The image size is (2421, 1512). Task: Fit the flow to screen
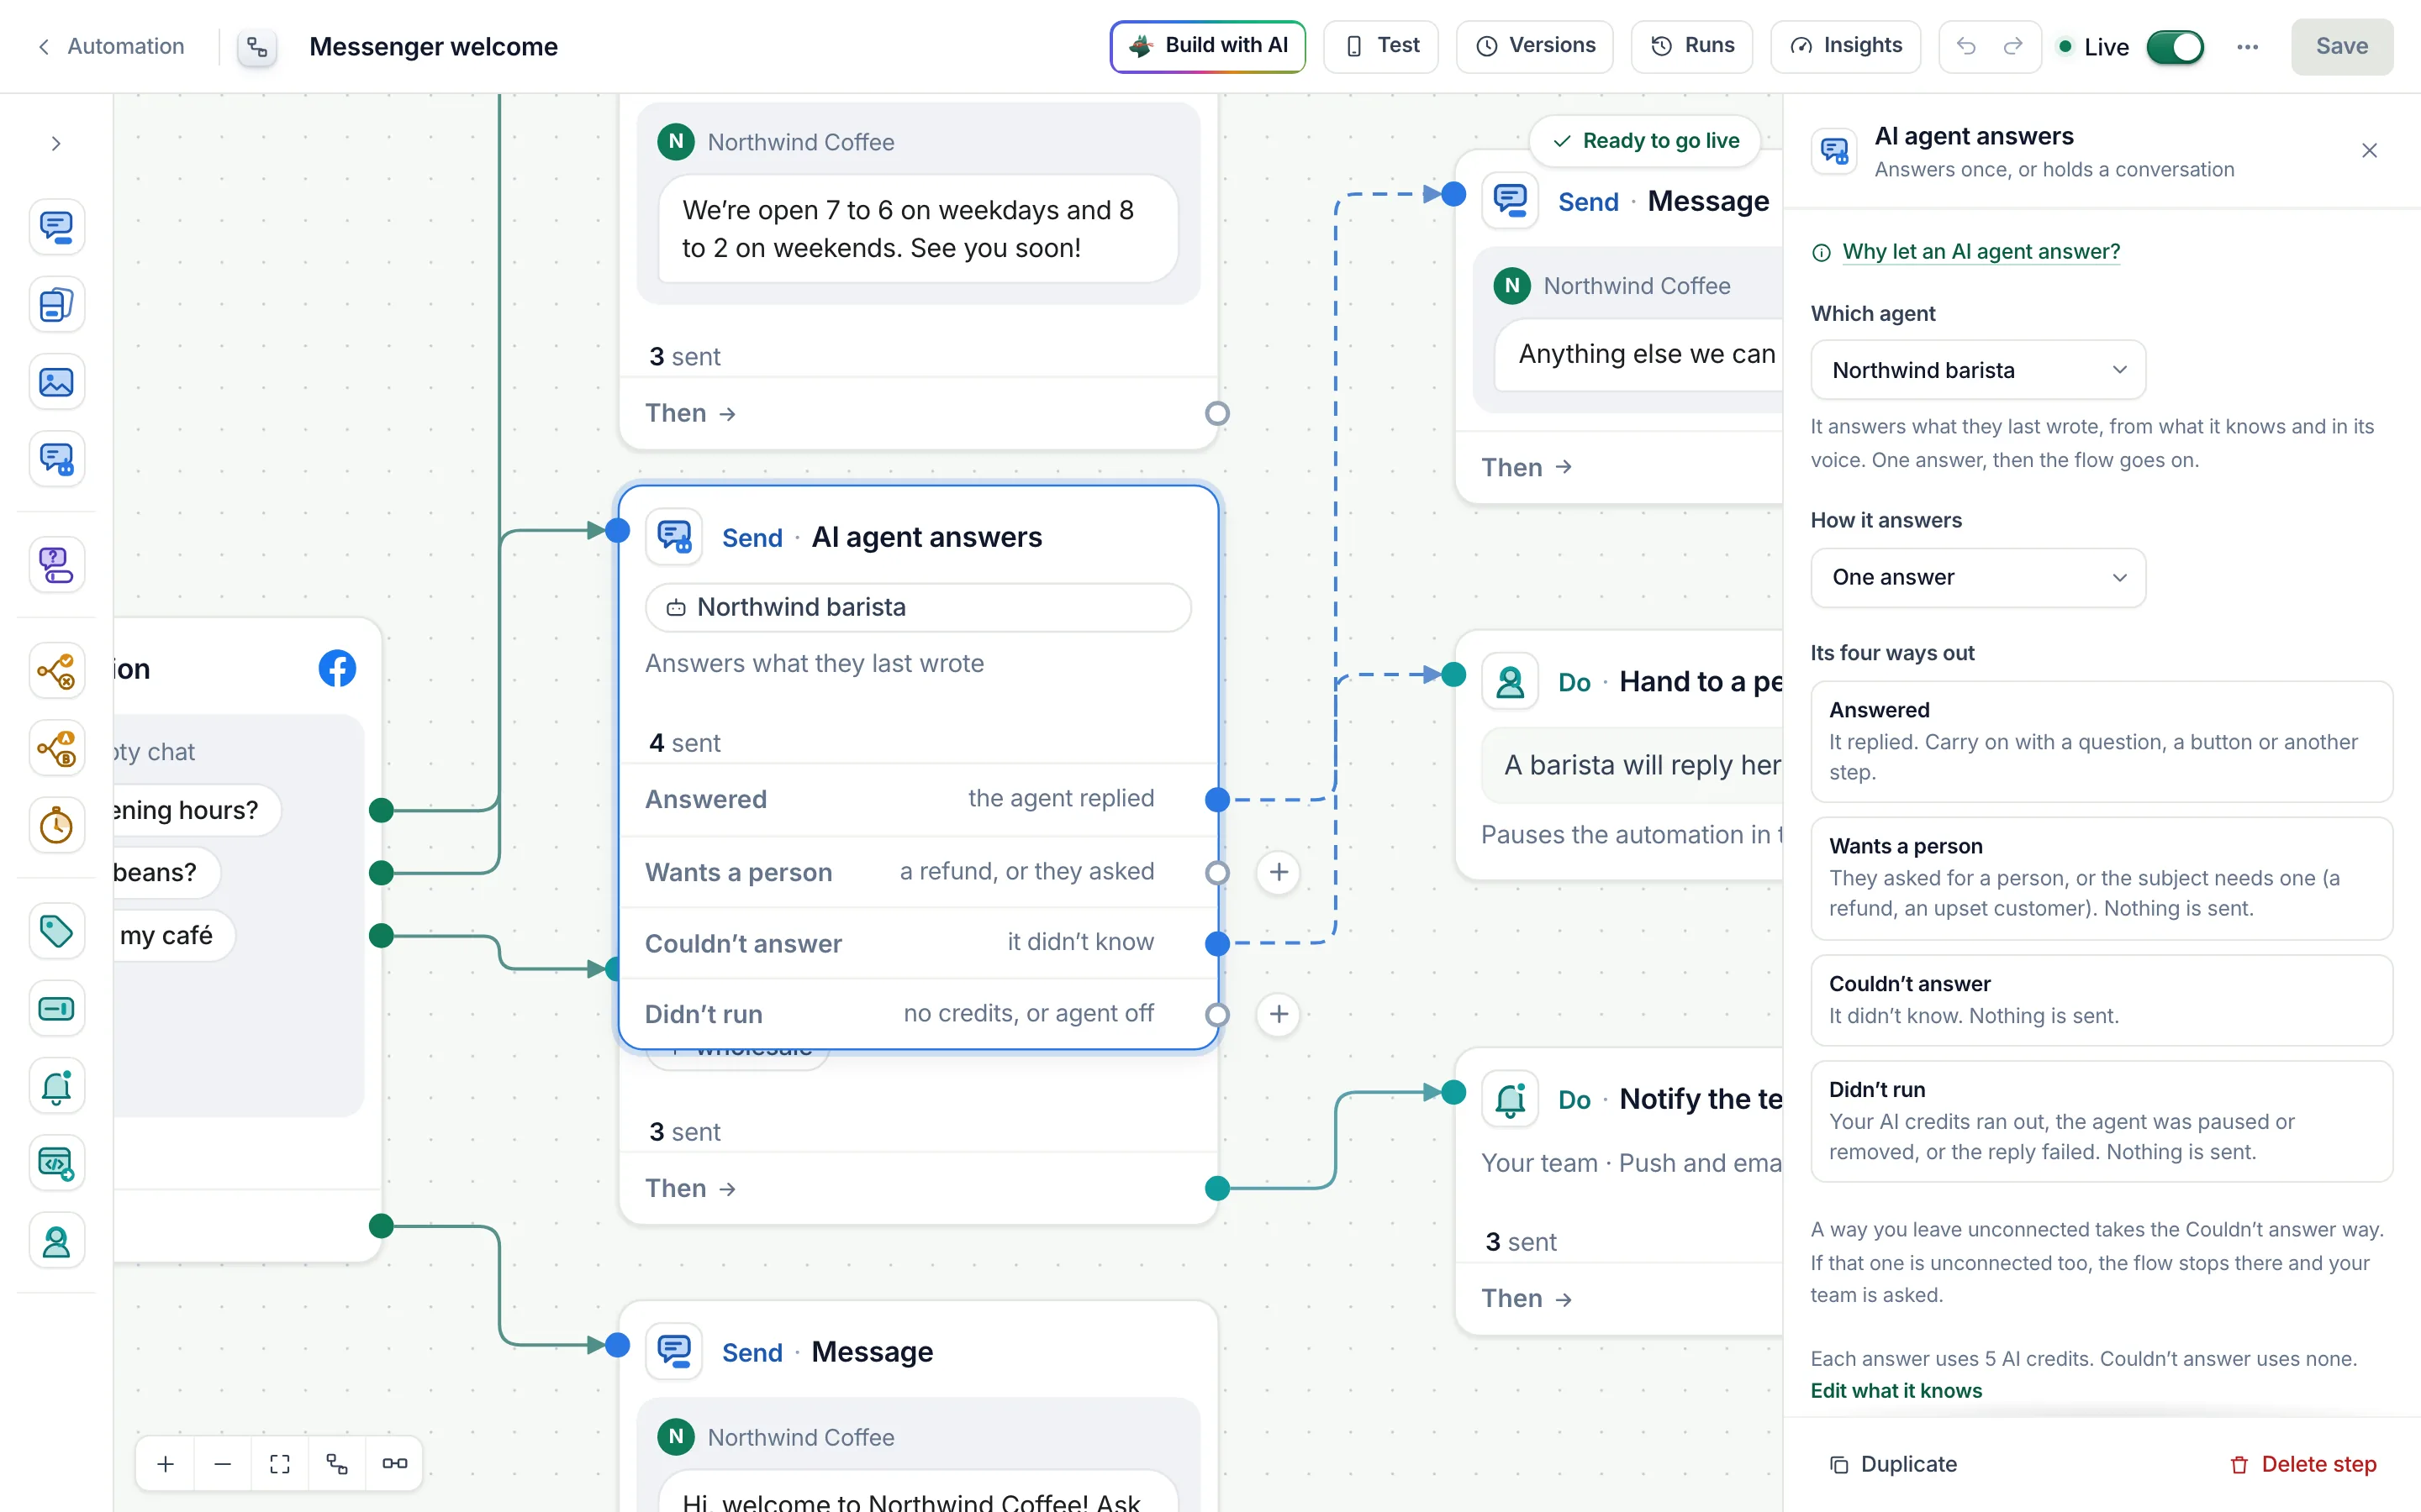(280, 1464)
